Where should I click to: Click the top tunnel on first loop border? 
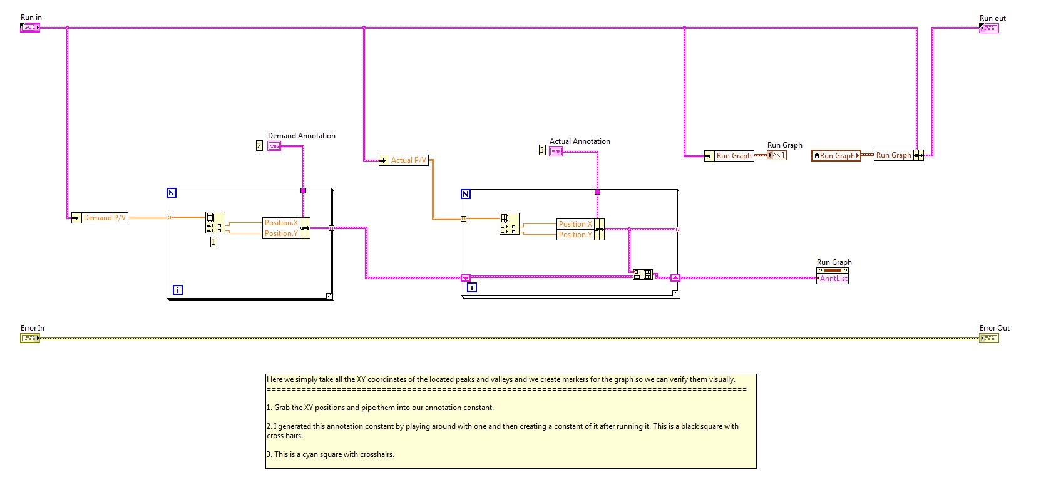[303, 190]
